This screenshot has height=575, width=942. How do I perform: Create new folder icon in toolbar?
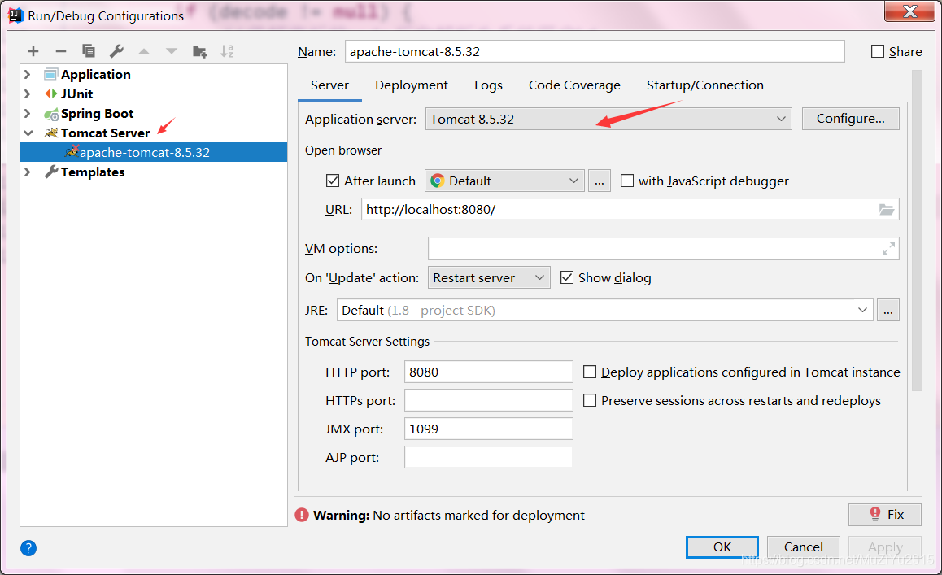coord(199,52)
